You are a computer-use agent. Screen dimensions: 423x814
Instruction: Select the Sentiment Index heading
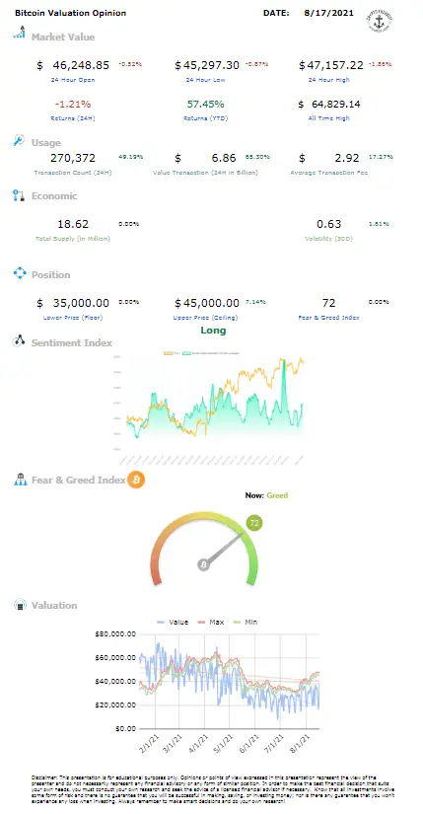point(72,342)
